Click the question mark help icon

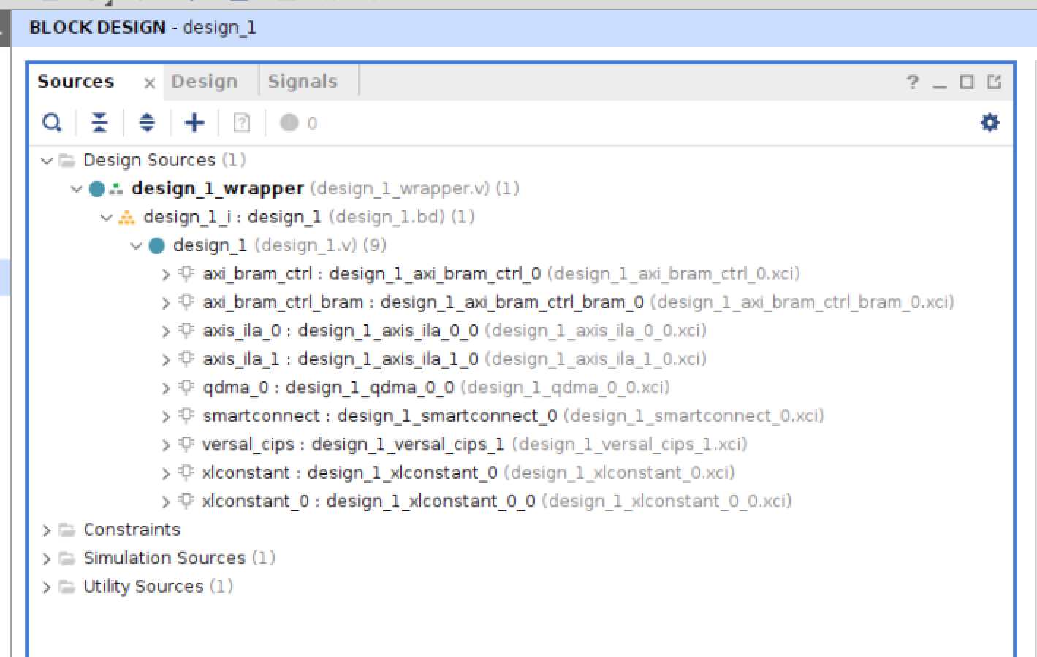click(913, 82)
